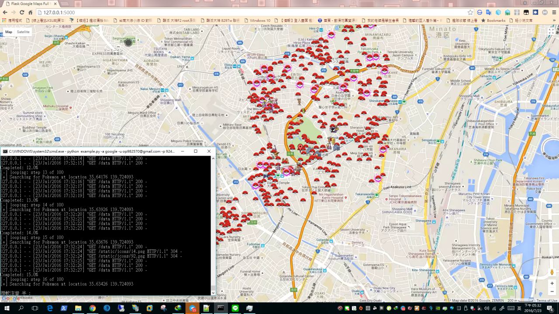Image resolution: width=559 pixels, height=314 pixels.
Task: Pick the Street View pegman icon
Action: click(552, 272)
